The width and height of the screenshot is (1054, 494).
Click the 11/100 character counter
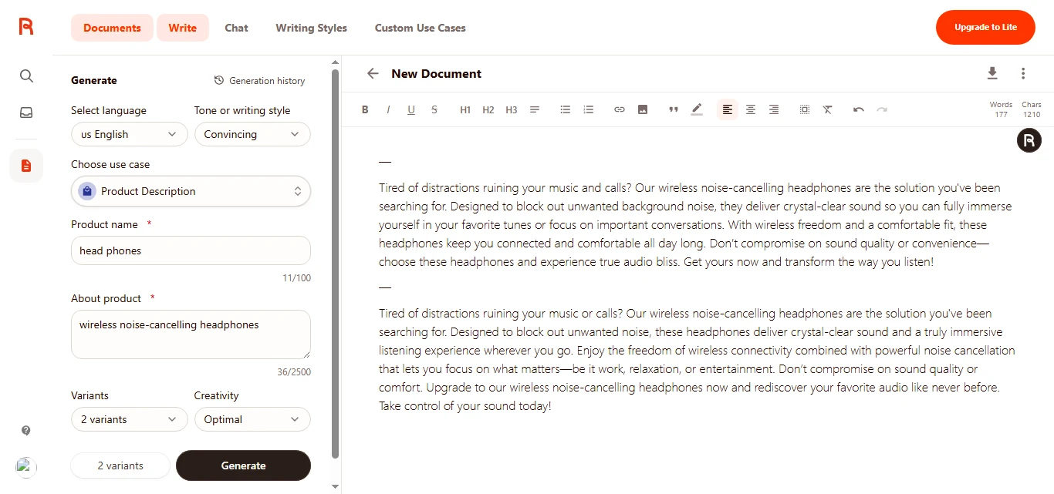(x=296, y=277)
